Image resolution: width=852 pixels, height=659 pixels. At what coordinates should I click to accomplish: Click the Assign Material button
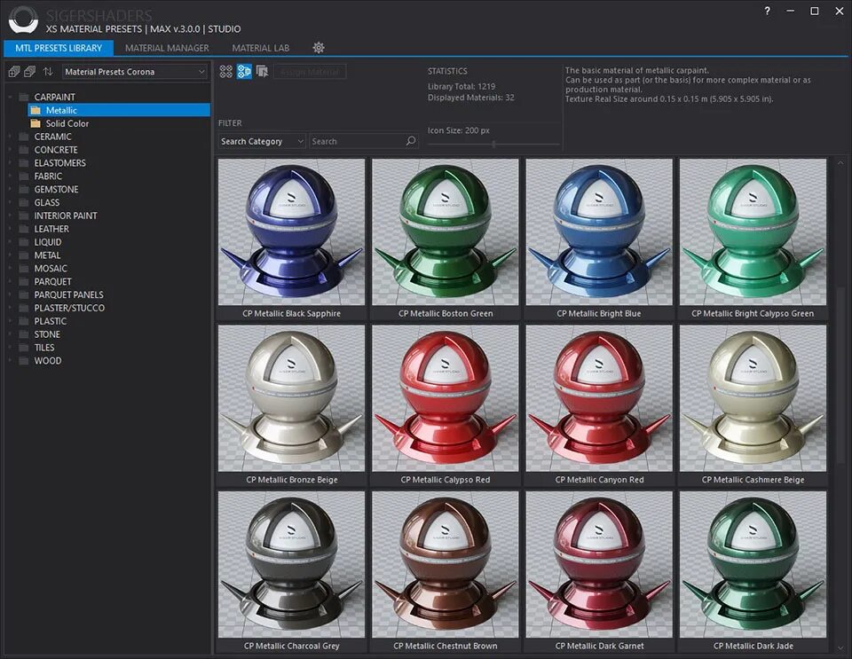(x=311, y=72)
